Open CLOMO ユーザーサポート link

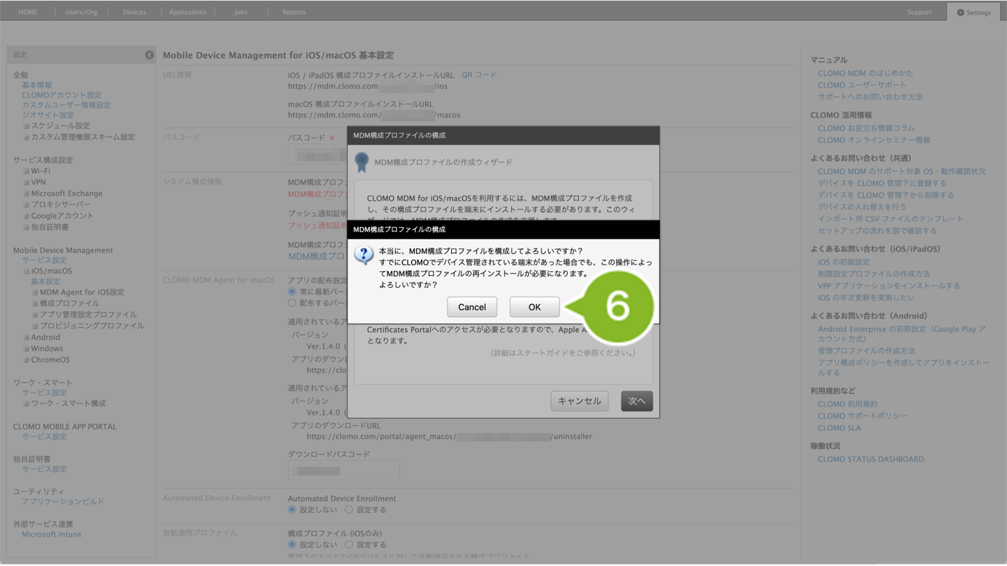coord(862,85)
